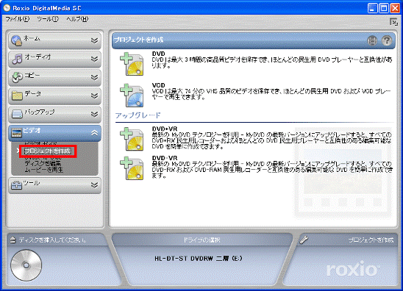Select ムービーを再生 in ビデオ list

[43, 170]
